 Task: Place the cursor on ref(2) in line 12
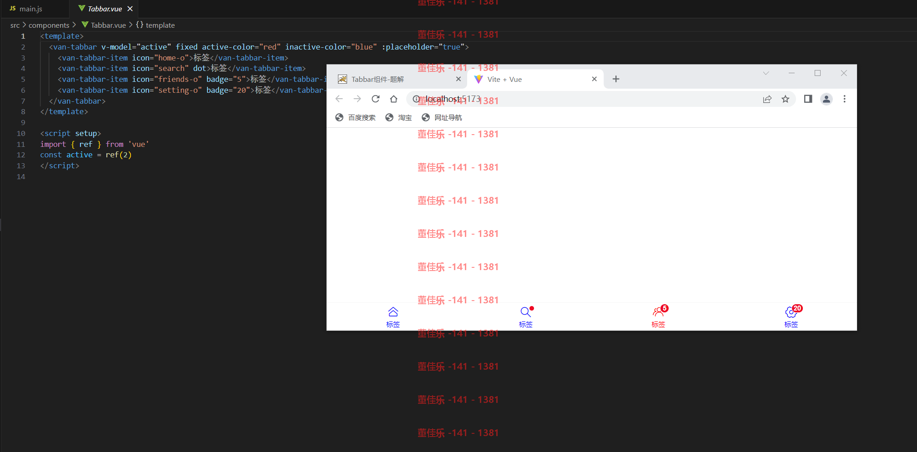119,155
